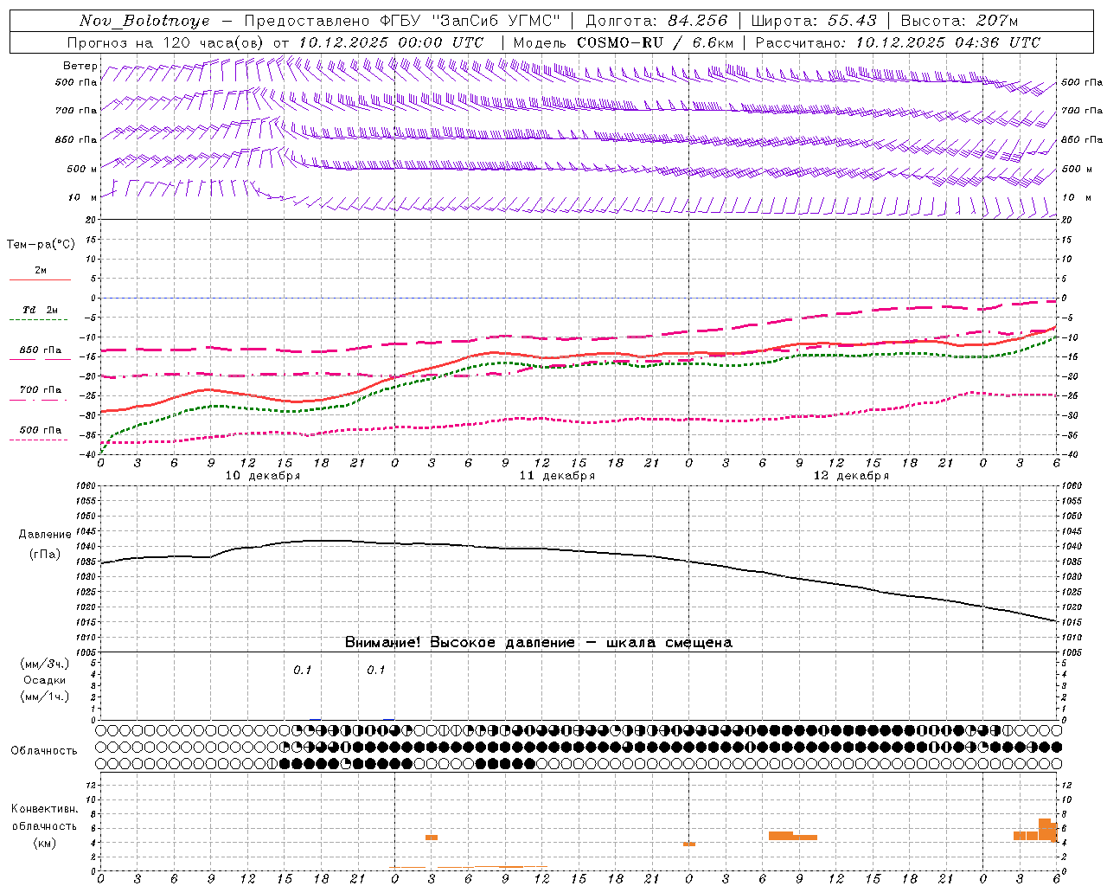Click the Высота: 207м value
This screenshot has height=886, width=1107.
(959, 21)
